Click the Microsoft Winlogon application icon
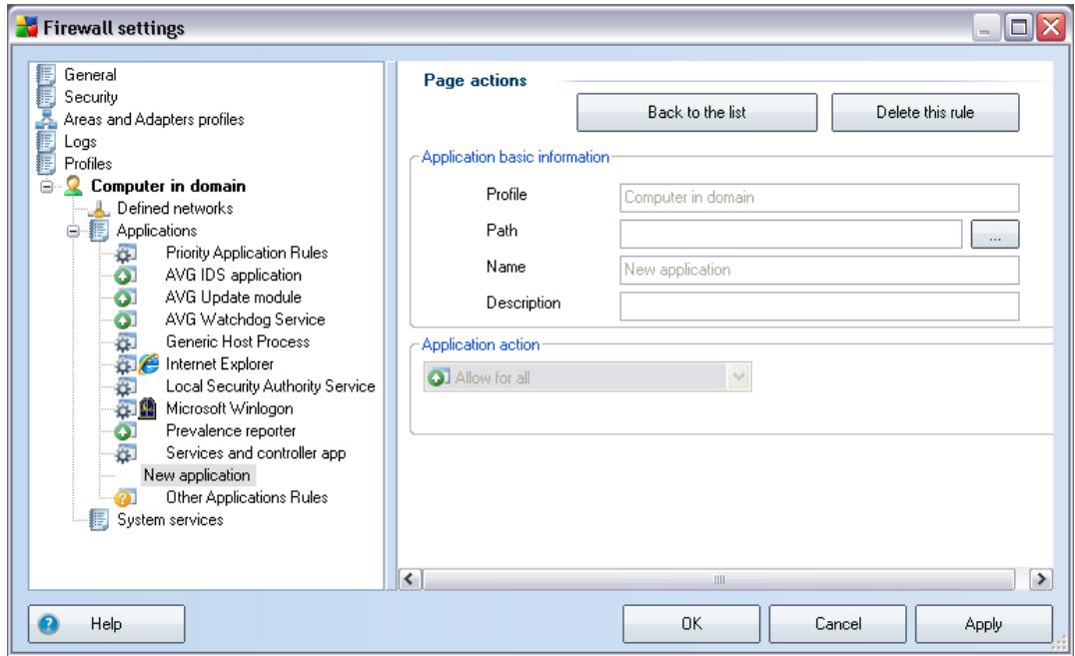 click(x=148, y=408)
